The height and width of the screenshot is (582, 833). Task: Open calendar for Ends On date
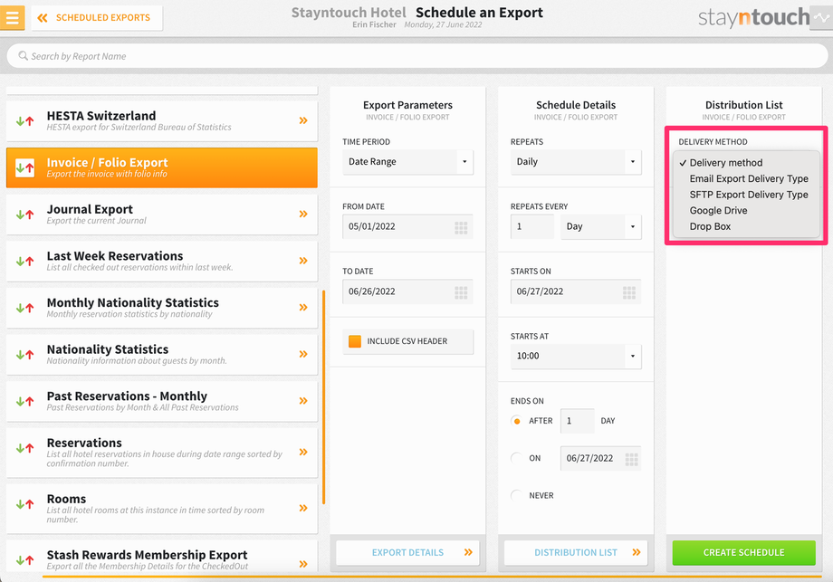[x=632, y=459]
